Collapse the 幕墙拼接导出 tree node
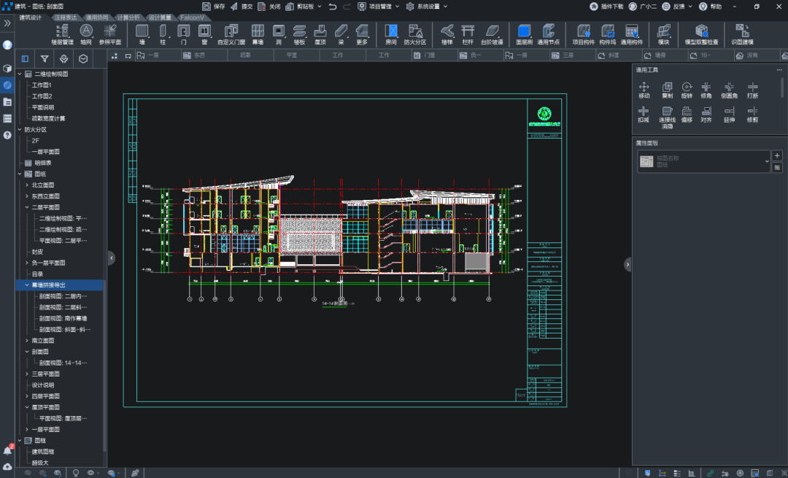The height and width of the screenshot is (478, 788). click(27, 285)
